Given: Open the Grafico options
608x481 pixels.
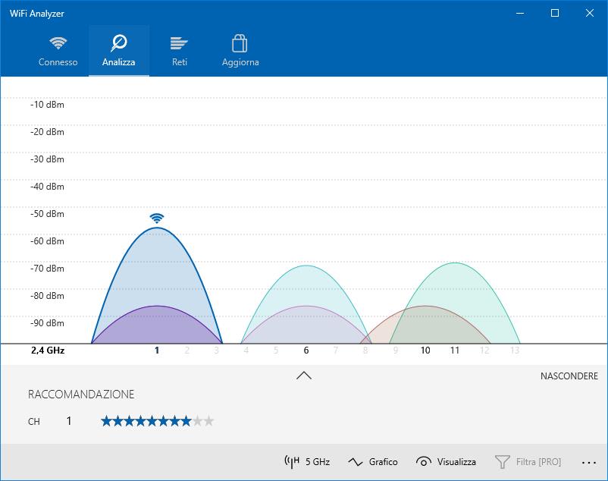Looking at the screenshot, I should 373,461.
